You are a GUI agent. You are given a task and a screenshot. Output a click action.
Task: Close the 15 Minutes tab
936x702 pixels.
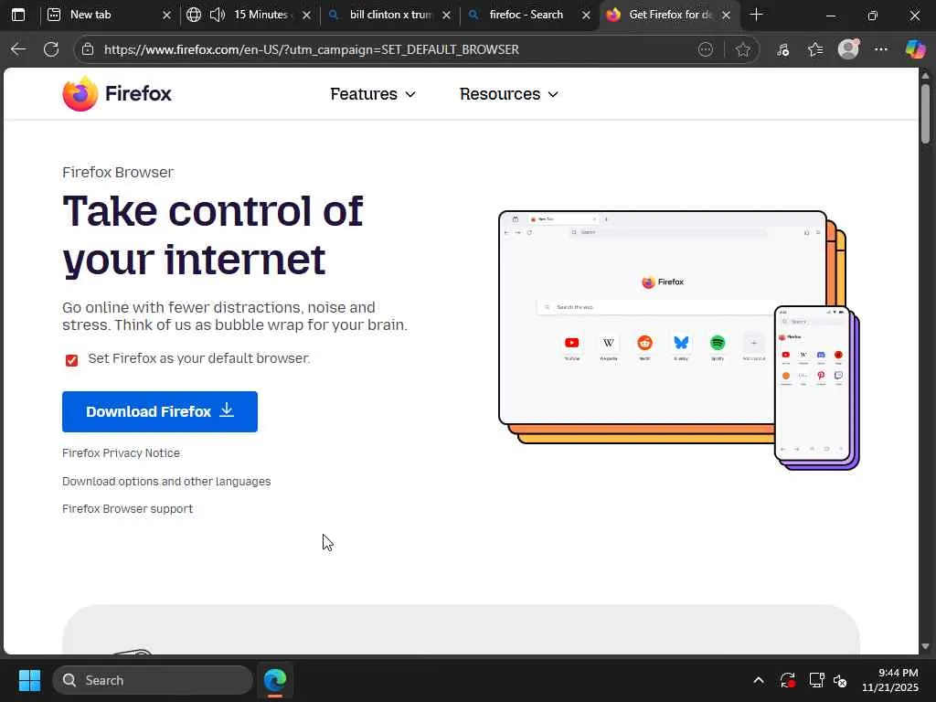(x=306, y=15)
